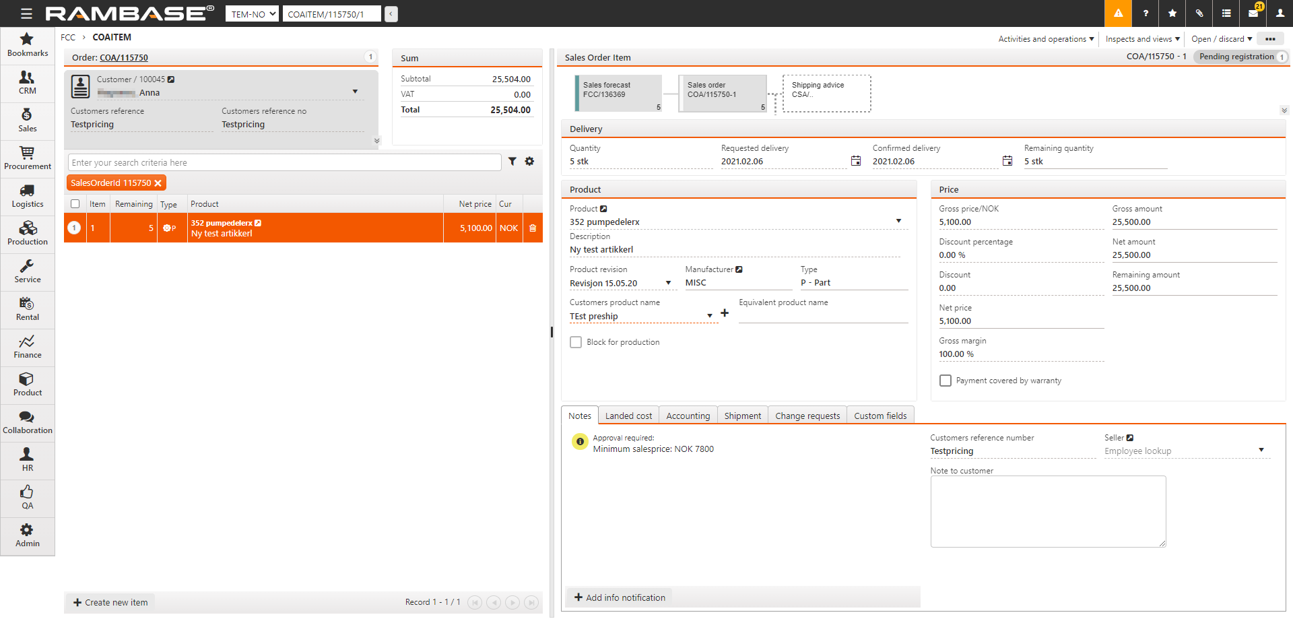Screen dimensions: 1293x621
Task: Click the alert warning icon in header
Action: click(x=1118, y=13)
